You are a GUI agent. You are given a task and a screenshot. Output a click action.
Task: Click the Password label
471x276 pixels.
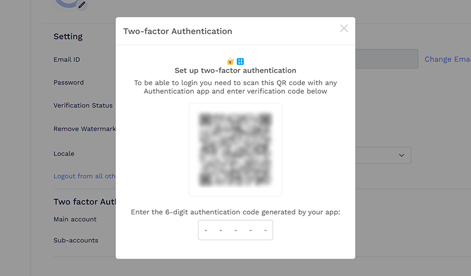coord(68,82)
